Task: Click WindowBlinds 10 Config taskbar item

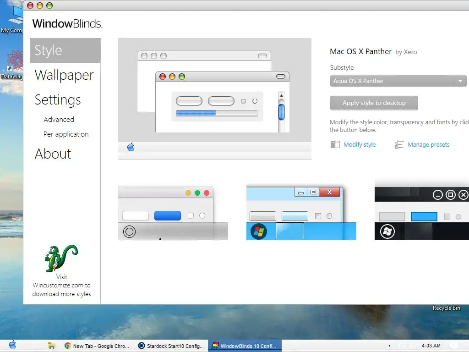Action: 245,346
